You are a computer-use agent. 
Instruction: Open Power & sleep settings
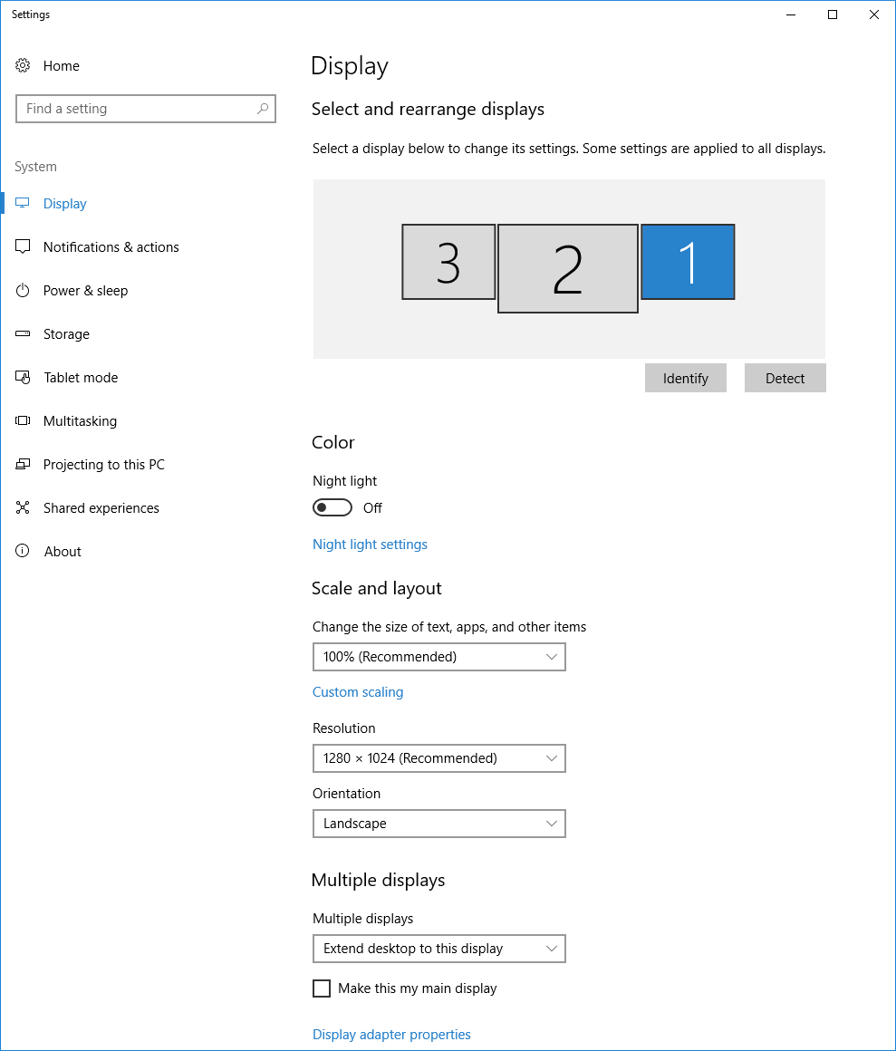pos(86,290)
